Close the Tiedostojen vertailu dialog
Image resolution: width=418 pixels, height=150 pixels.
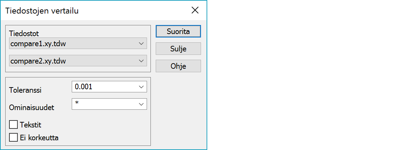(195, 10)
